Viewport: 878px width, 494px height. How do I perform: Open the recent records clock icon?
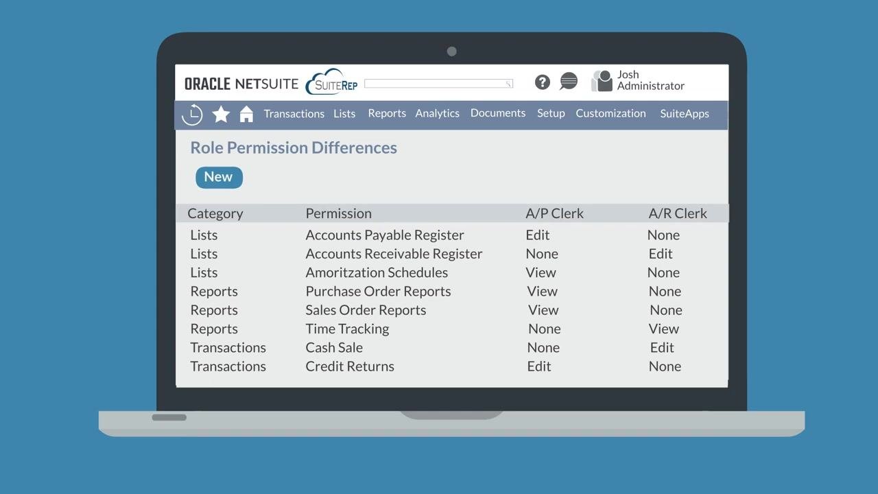[x=192, y=115]
